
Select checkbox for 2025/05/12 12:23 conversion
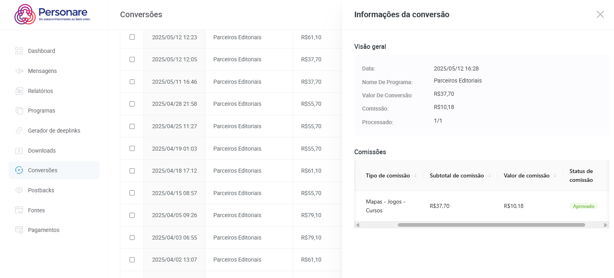[x=132, y=37]
